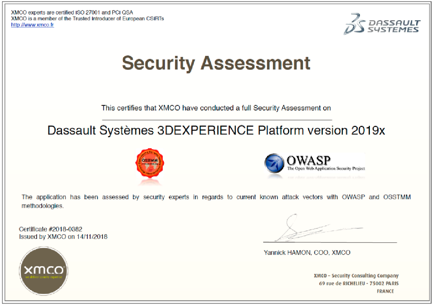Click the OWASP wordmark text
433x305 pixels.
click(x=308, y=160)
